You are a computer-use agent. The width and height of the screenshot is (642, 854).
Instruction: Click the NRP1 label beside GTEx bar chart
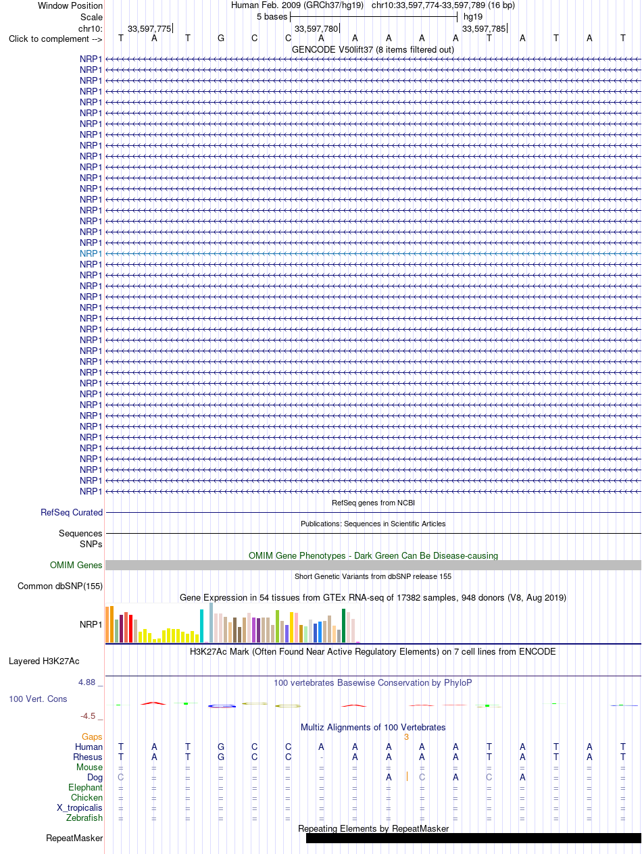pyautogui.click(x=91, y=625)
